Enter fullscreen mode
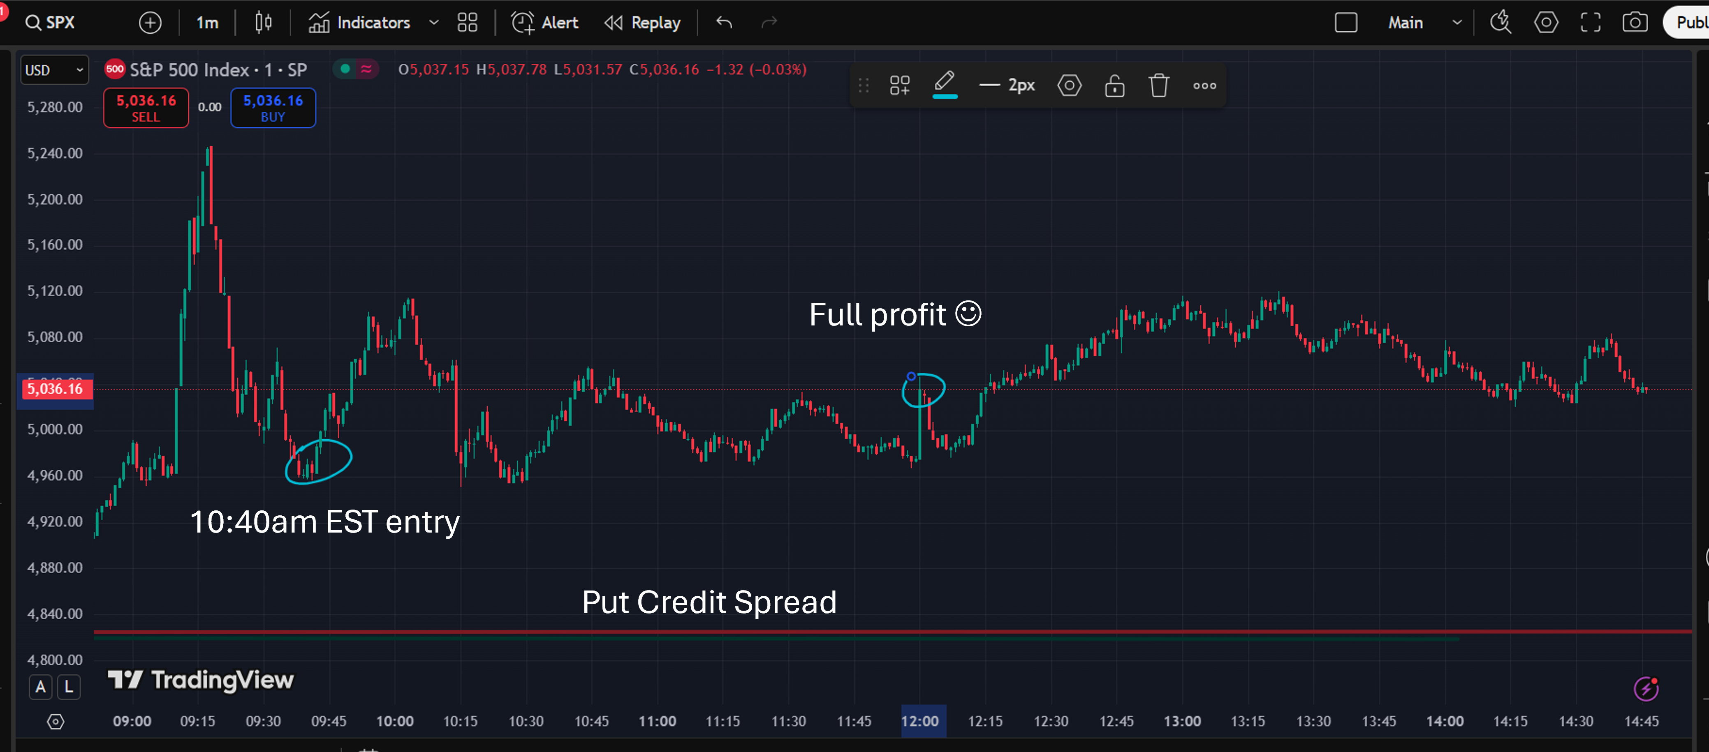The image size is (1709, 752). (1590, 23)
